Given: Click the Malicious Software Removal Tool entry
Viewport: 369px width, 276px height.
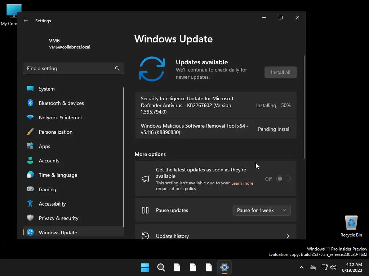Looking at the screenshot, I should pos(215,129).
